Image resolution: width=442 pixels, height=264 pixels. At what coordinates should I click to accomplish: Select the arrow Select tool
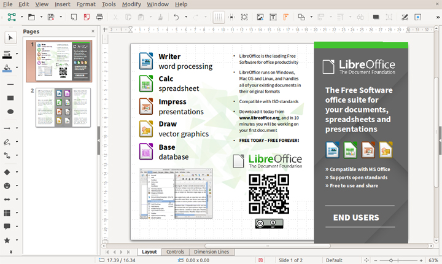[x=10, y=37]
